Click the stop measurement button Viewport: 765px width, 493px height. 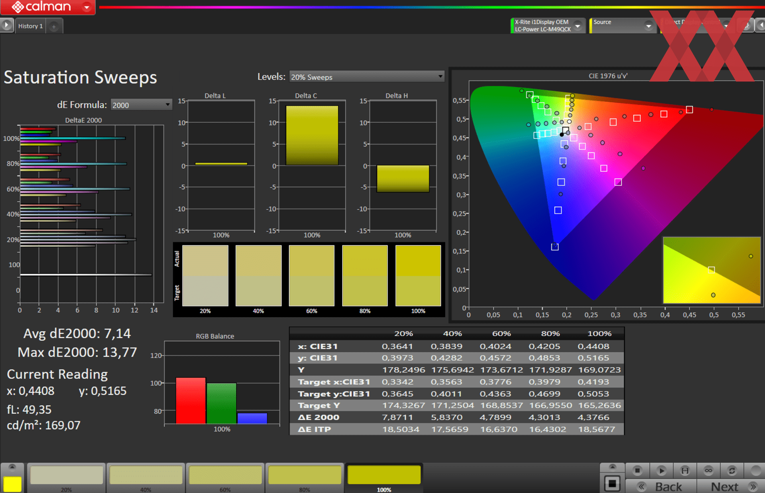pos(637,471)
